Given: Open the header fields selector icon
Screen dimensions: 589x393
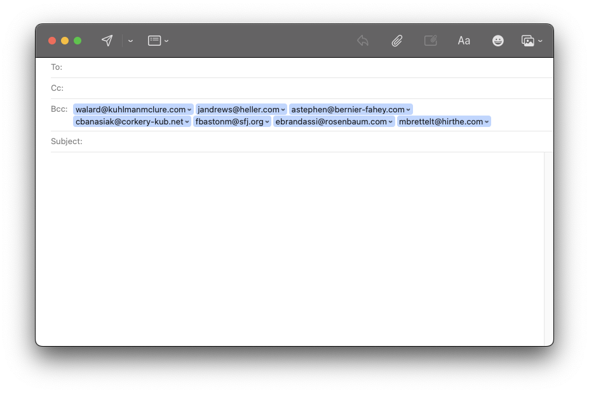Looking at the screenshot, I should (154, 41).
